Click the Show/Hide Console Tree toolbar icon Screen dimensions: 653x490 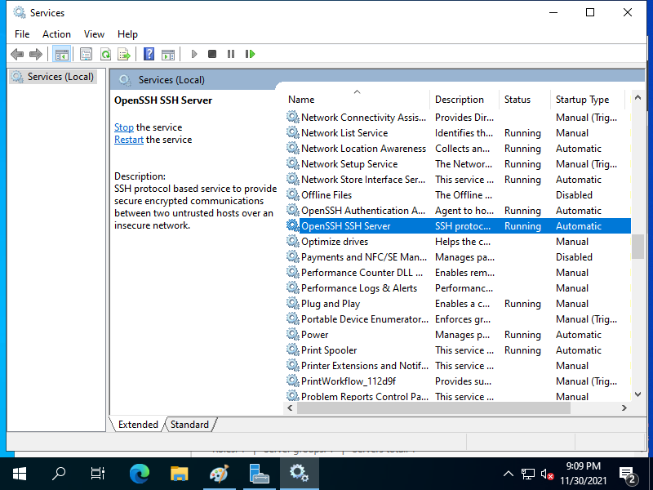[x=62, y=54]
